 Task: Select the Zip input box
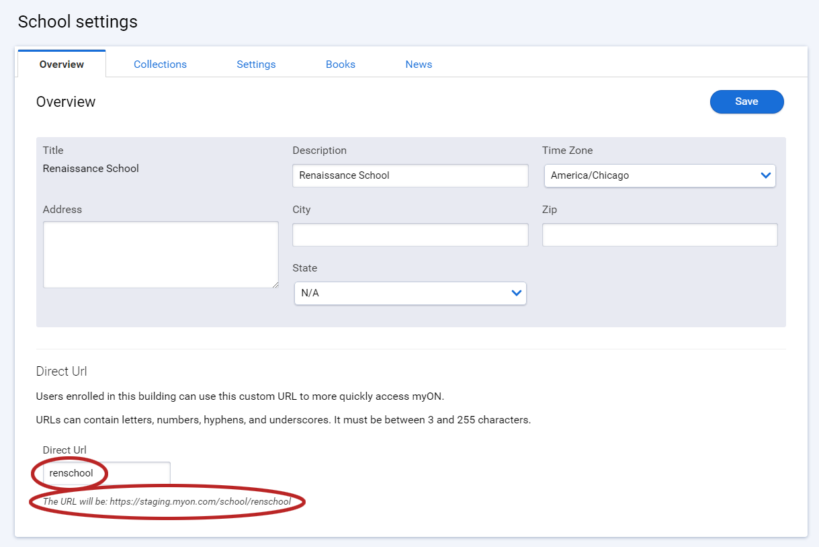(660, 235)
